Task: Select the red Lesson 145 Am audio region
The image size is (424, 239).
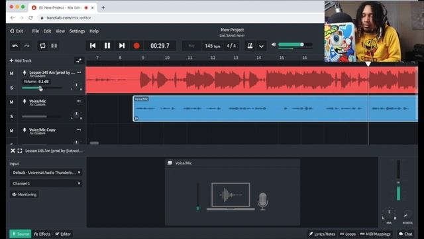Action: click(252, 80)
